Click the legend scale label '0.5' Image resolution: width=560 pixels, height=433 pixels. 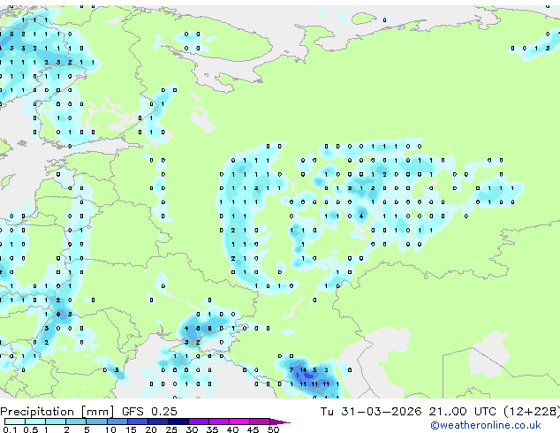[x=31, y=429]
